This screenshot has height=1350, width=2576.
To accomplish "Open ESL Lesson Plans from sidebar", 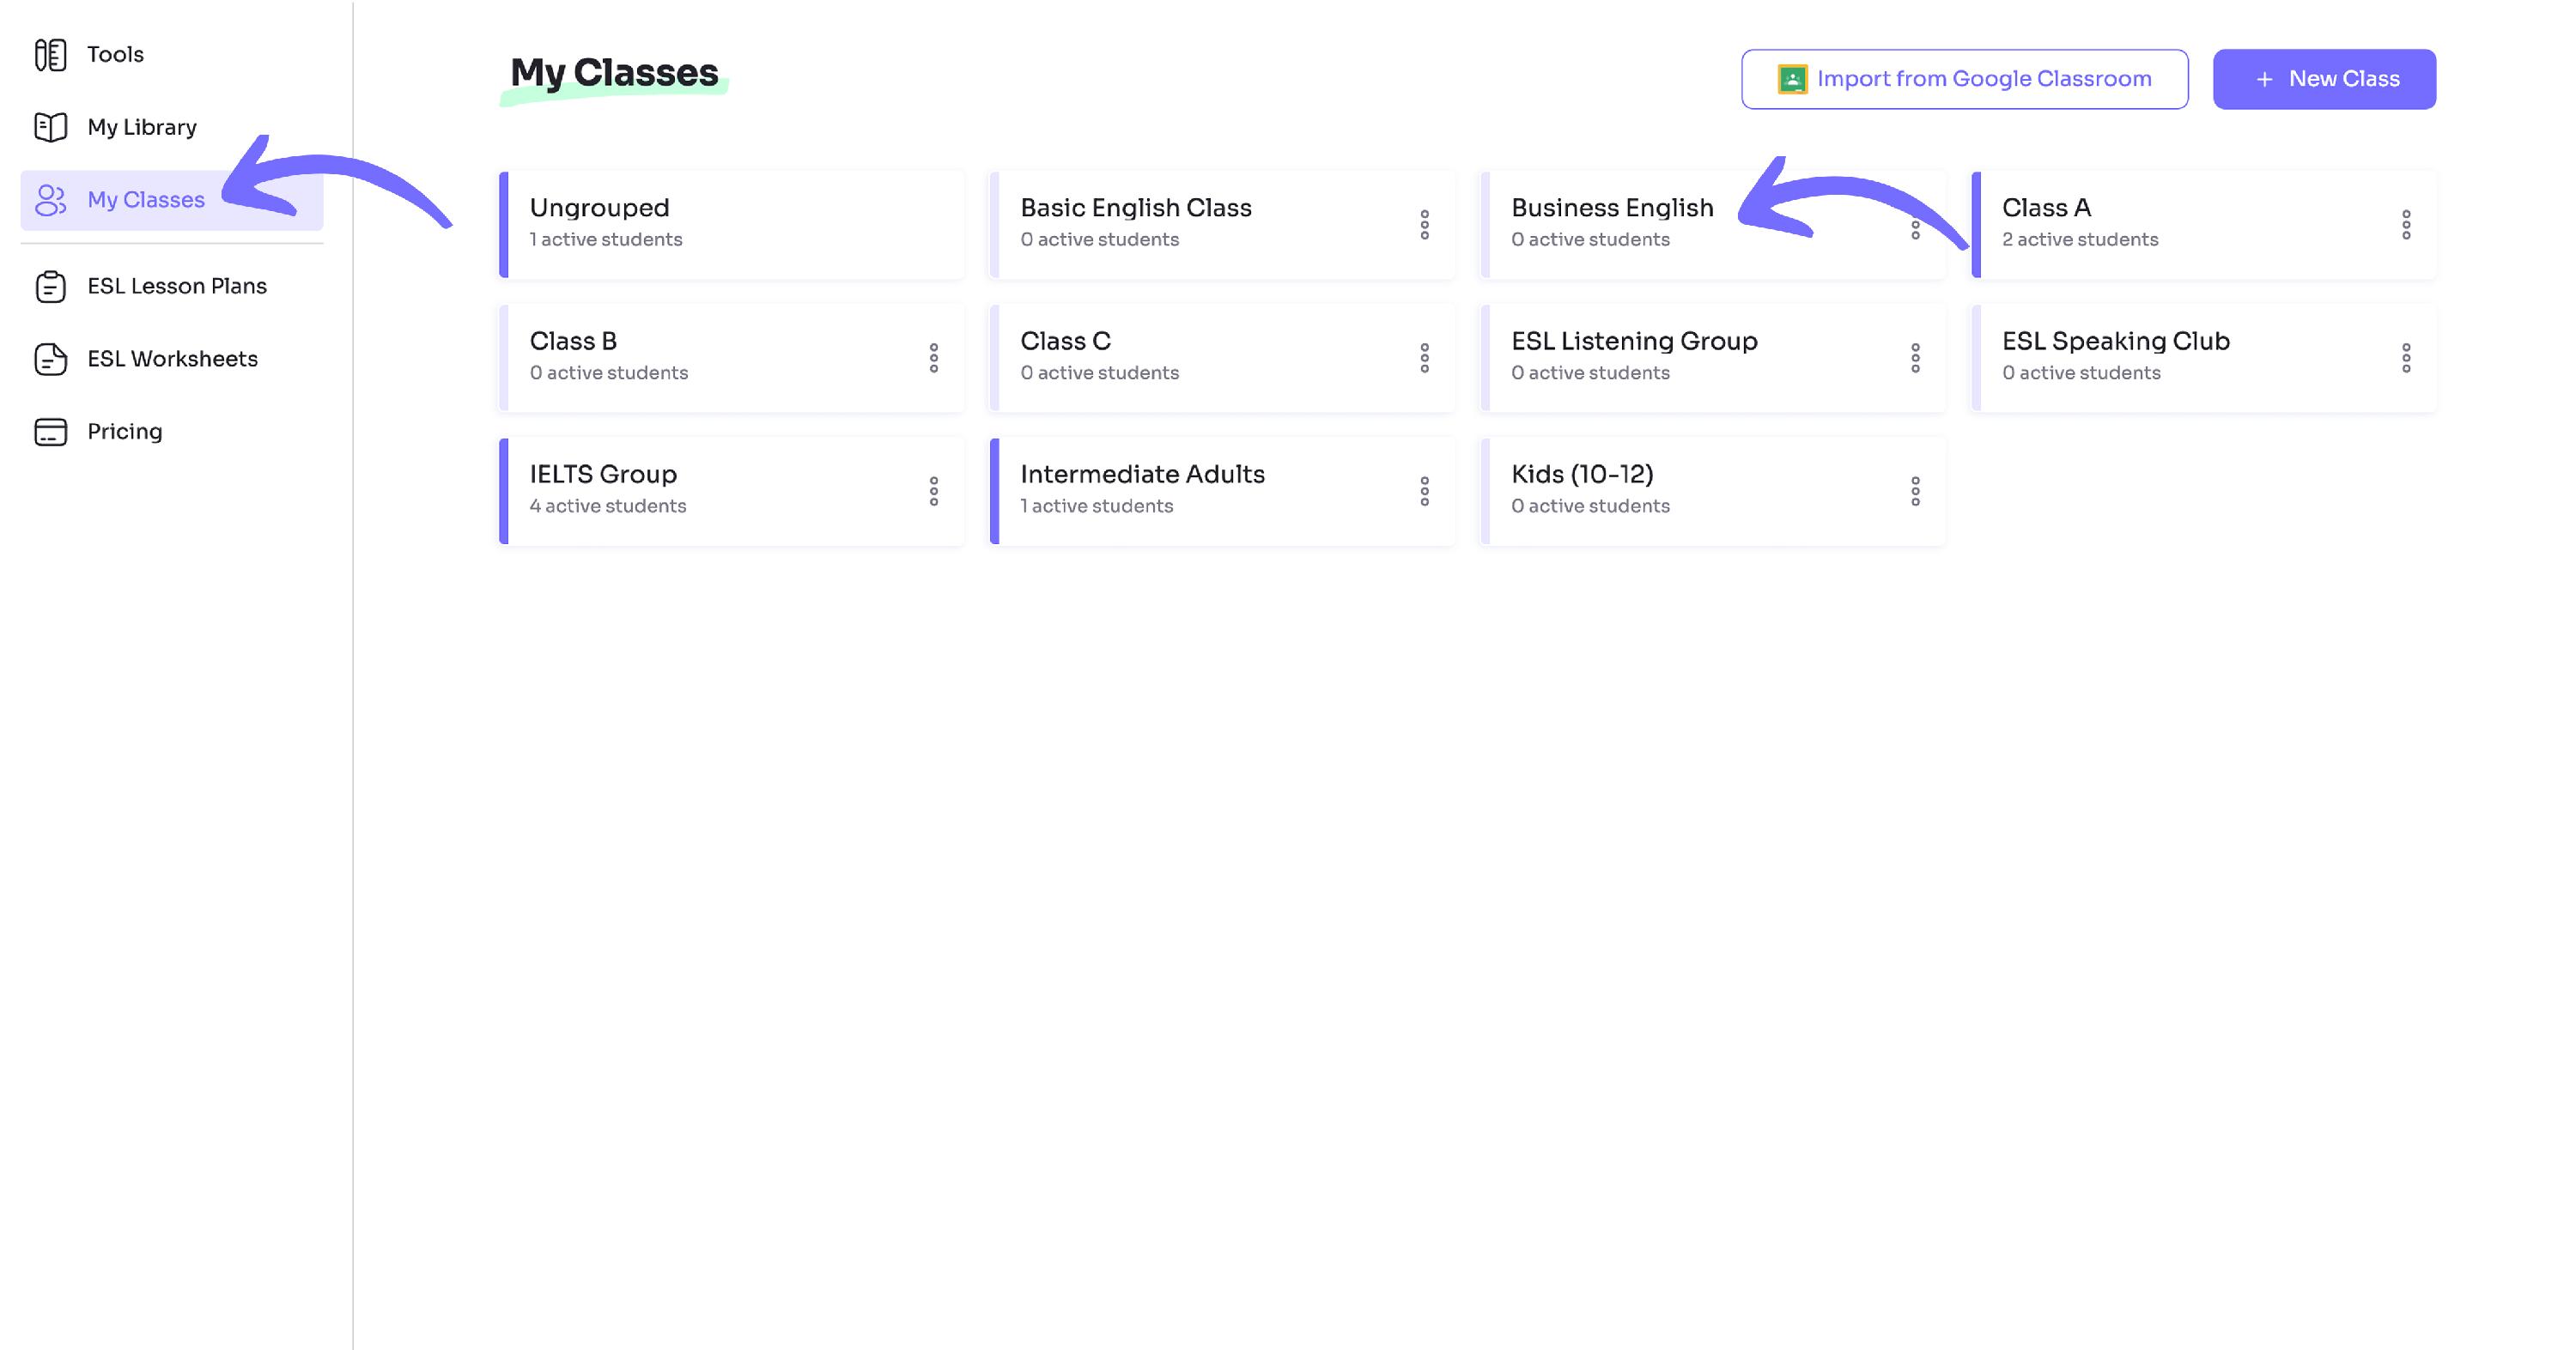I will 172,287.
